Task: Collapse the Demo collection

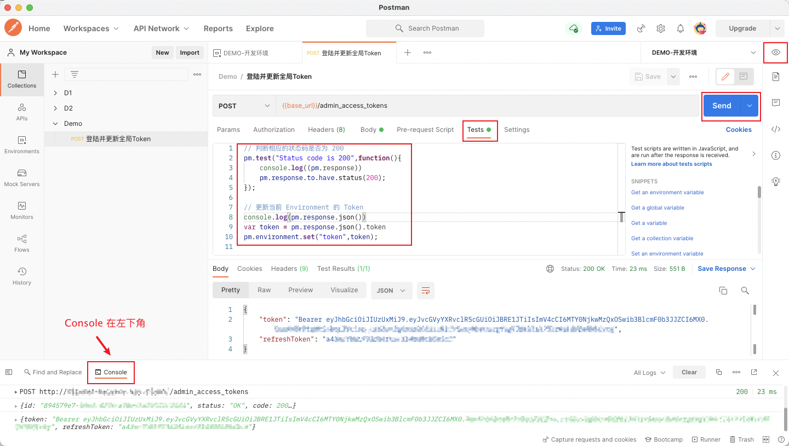Action: coord(55,124)
